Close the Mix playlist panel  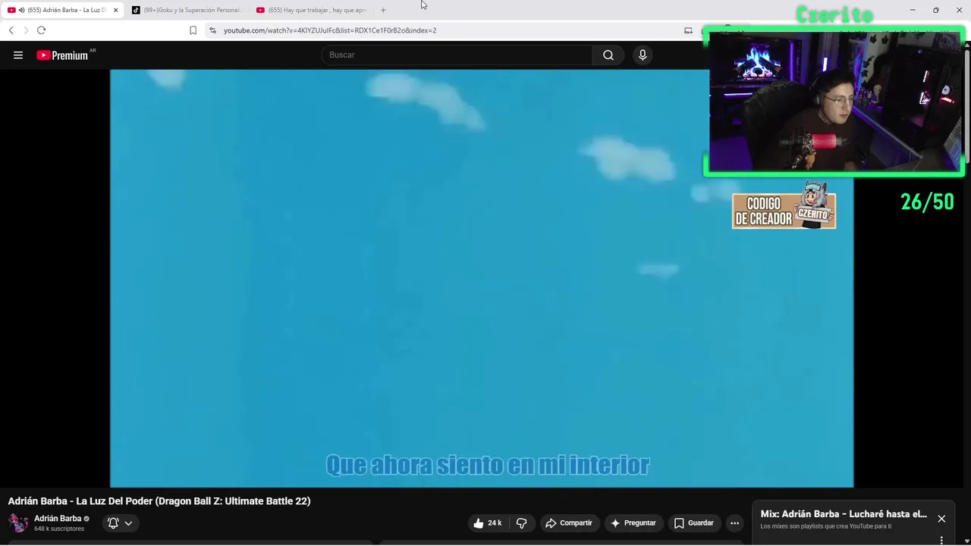coord(941,519)
